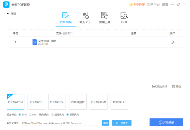
Task: Remove 文字文稿1.pdf using the minus icon
Action: (x=172, y=42)
